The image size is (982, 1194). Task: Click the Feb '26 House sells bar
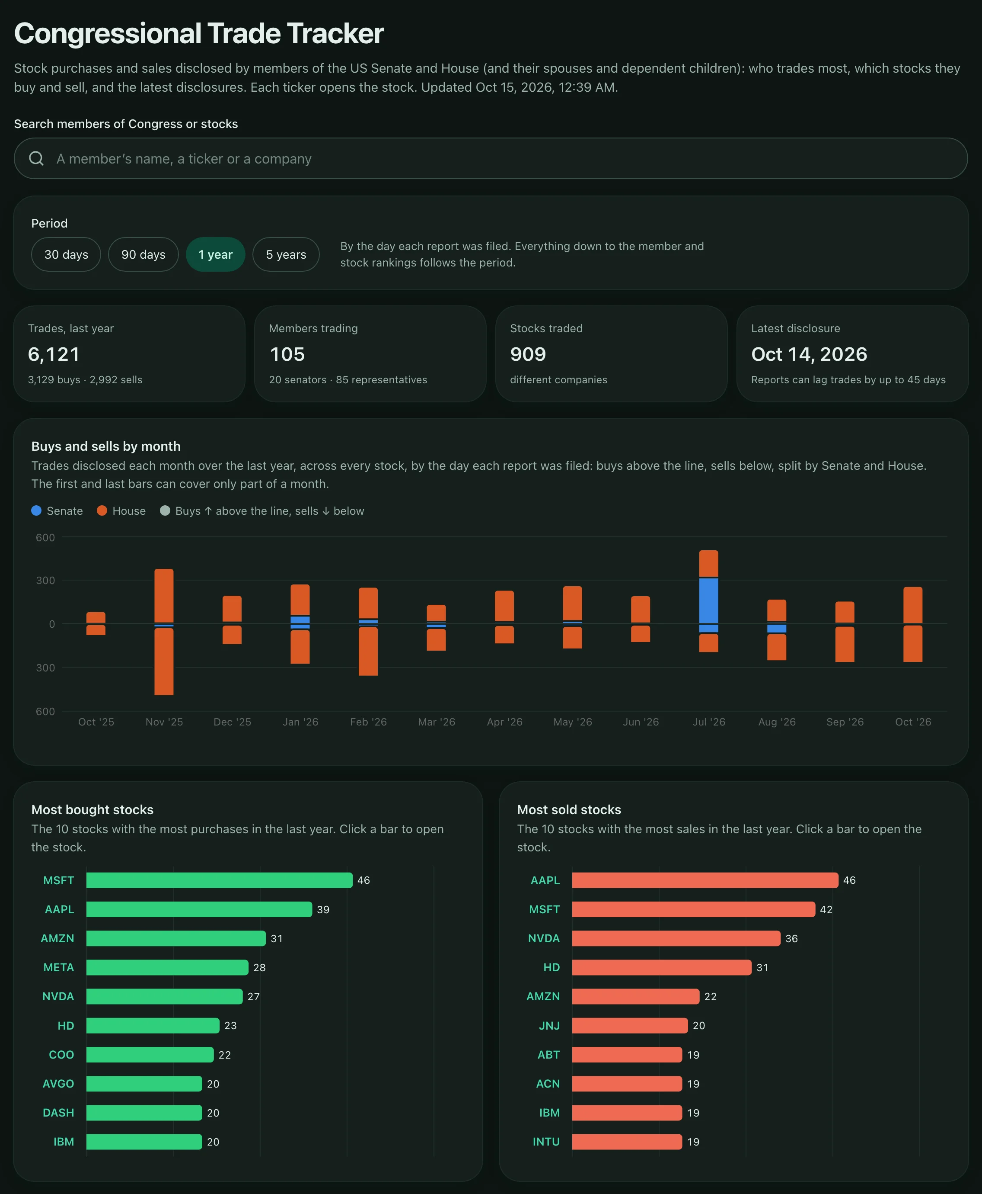(x=368, y=651)
